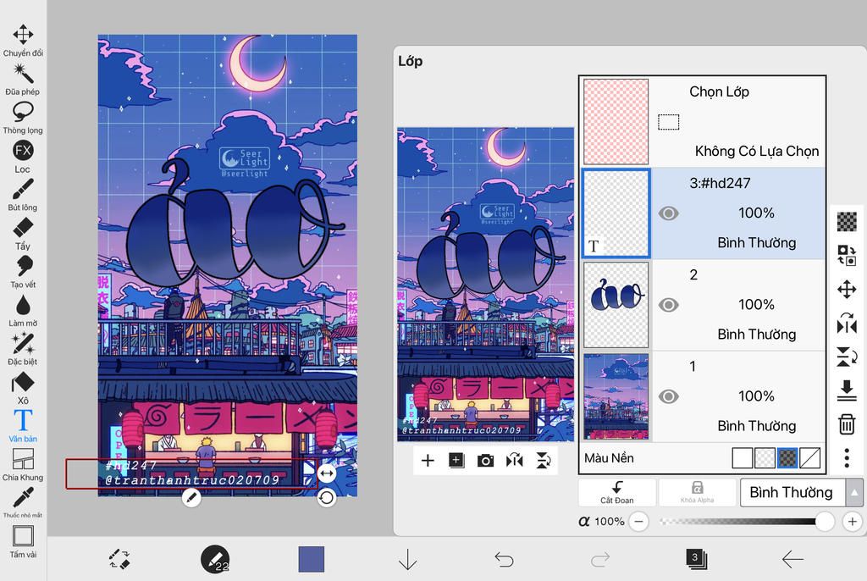This screenshot has height=581, width=867.
Task: Delete the layer with trash icon
Action: point(847,424)
